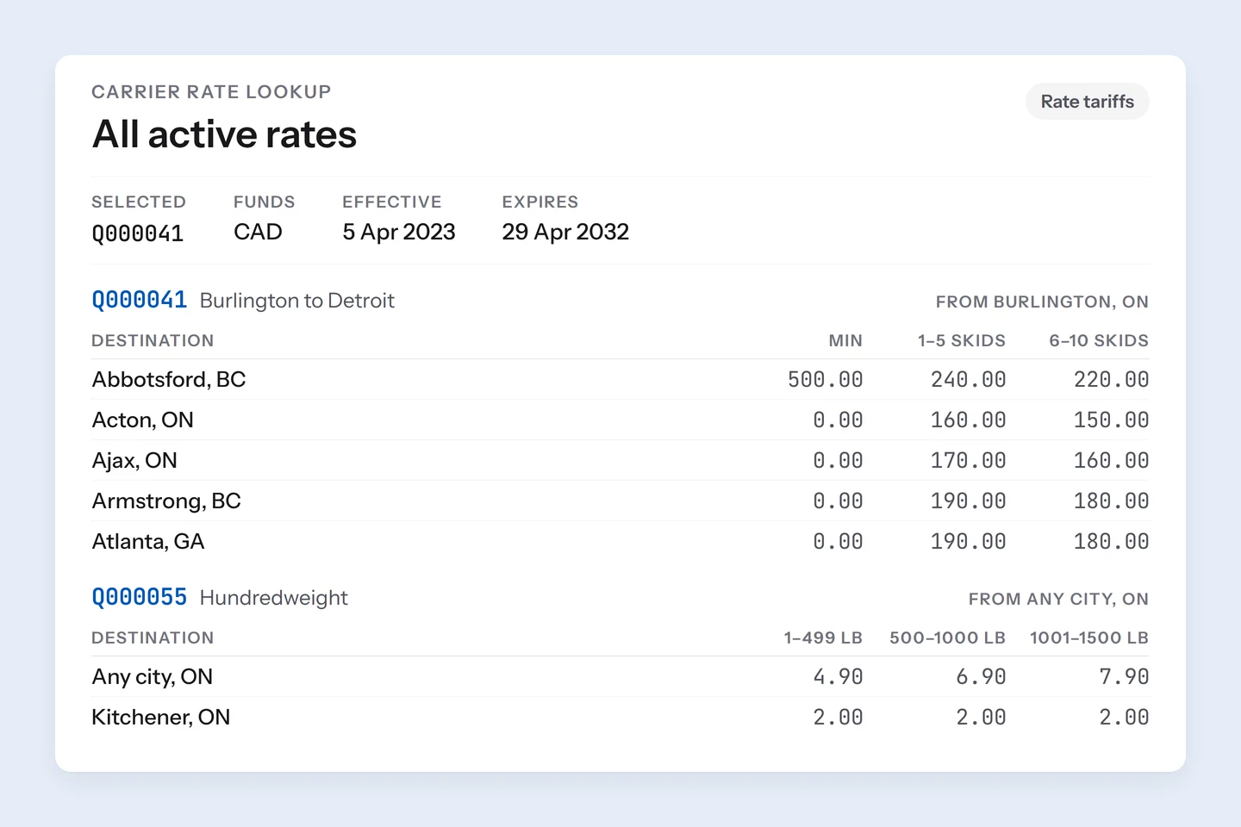Click Atlanta 6–10 skids rate 180.00

(1111, 541)
